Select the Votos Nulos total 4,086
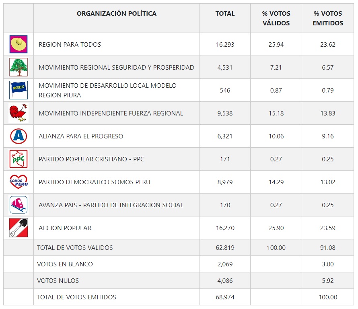 [x=225, y=281]
